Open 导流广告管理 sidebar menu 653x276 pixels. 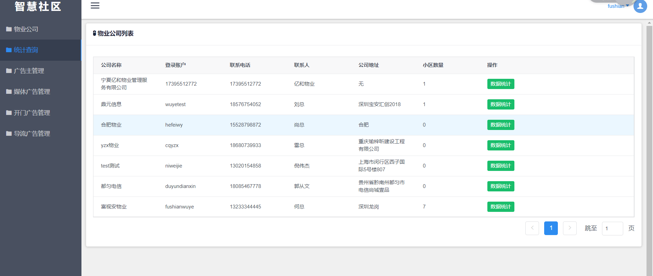[40, 133]
